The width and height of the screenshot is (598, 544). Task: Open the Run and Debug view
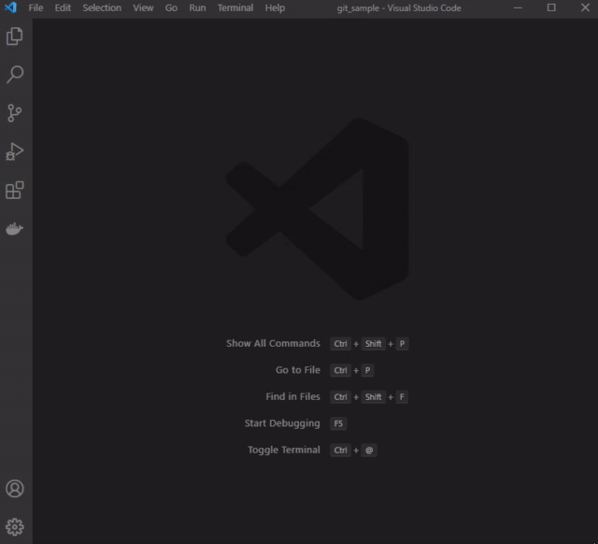(x=15, y=151)
